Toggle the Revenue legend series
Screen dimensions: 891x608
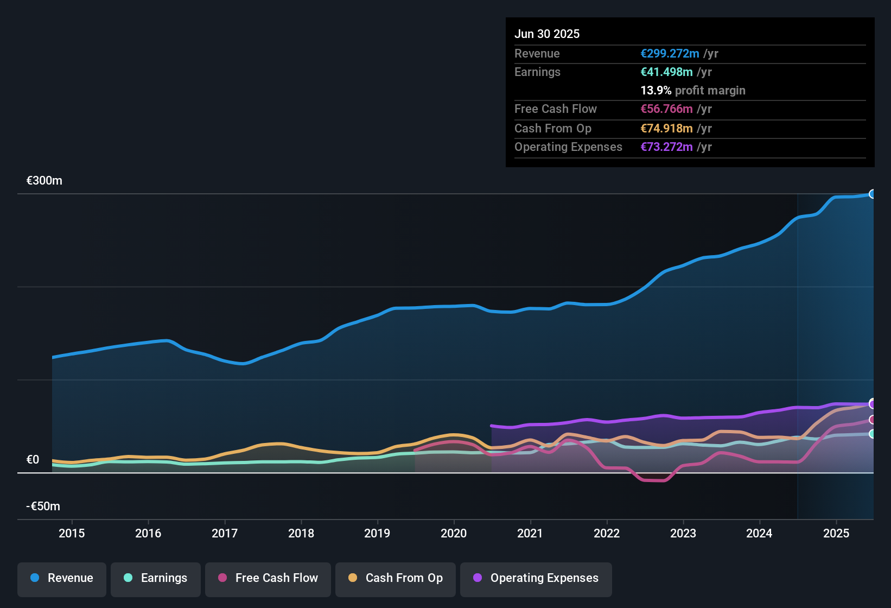[x=62, y=578]
